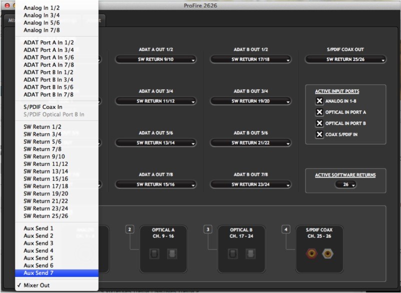Screen dimensions: 401x293
Task: Choose the checked Mixer Out entry
Action: (x=57, y=285)
